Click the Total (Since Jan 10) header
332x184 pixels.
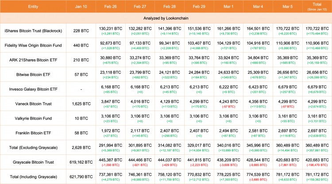(x=317, y=7)
